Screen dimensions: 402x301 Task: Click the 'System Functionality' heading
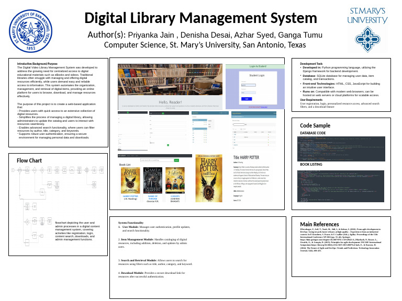point(131,223)
